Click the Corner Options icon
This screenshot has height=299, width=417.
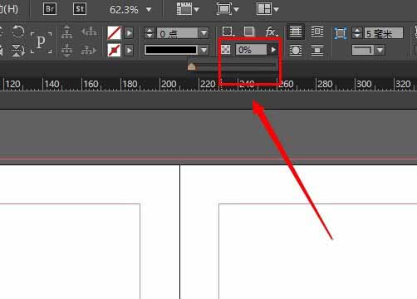341,33
